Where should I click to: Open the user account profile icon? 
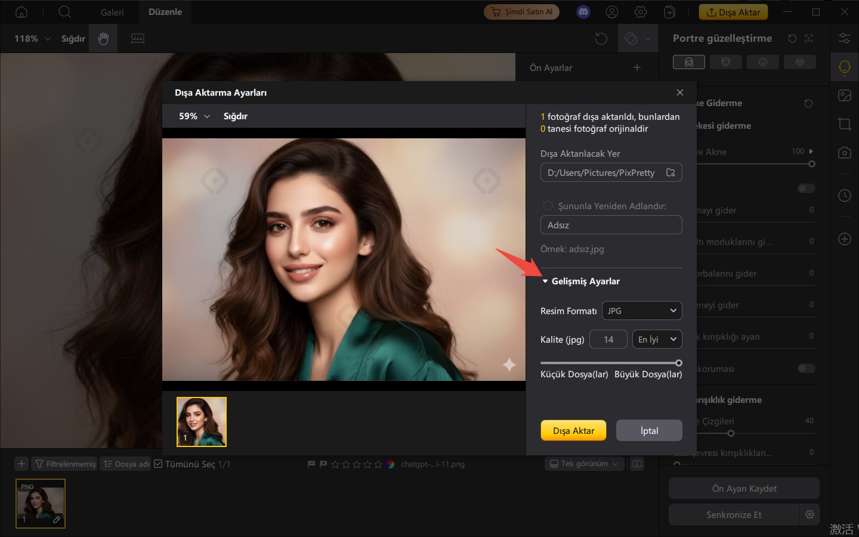pos(612,12)
